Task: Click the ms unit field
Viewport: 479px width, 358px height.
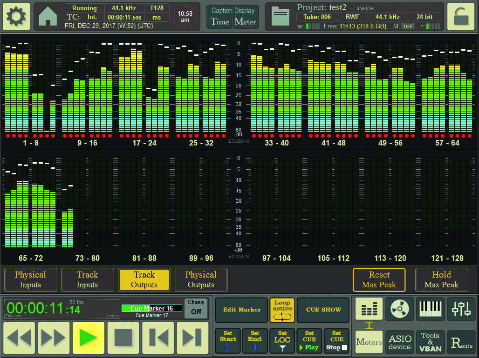Action: tap(157, 17)
